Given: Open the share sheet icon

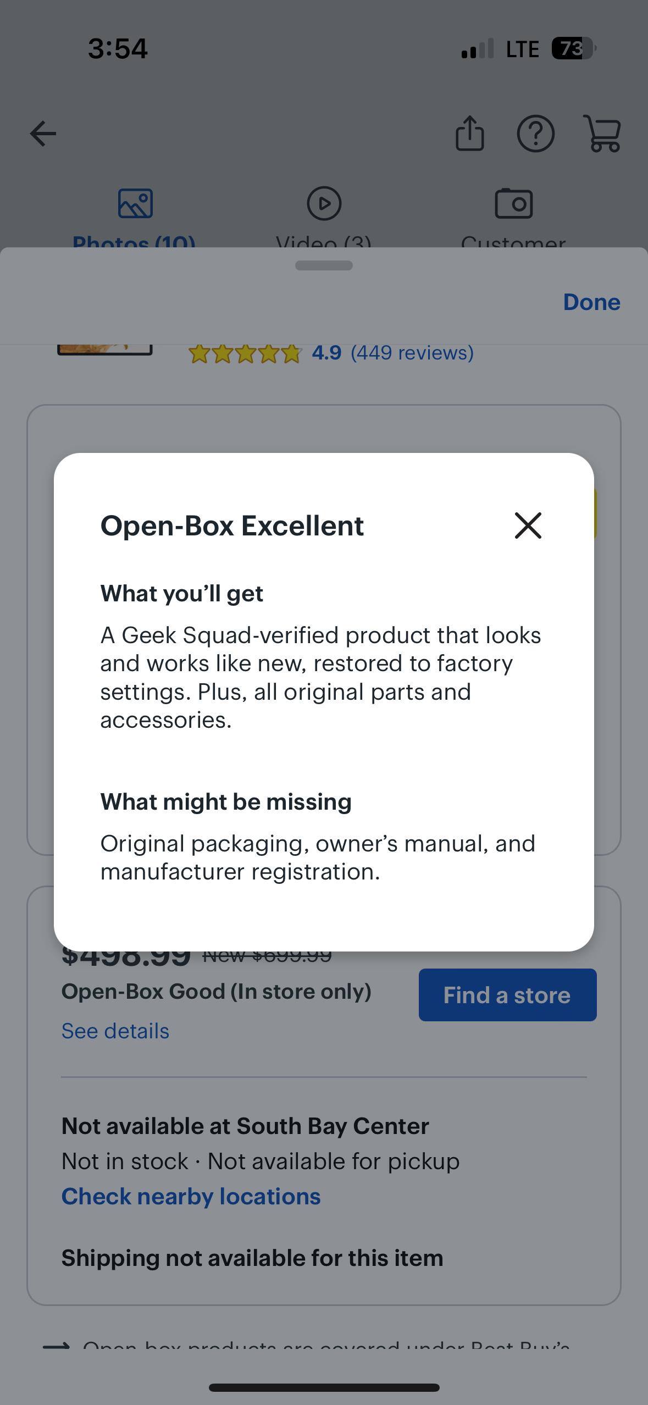Looking at the screenshot, I should tap(470, 133).
